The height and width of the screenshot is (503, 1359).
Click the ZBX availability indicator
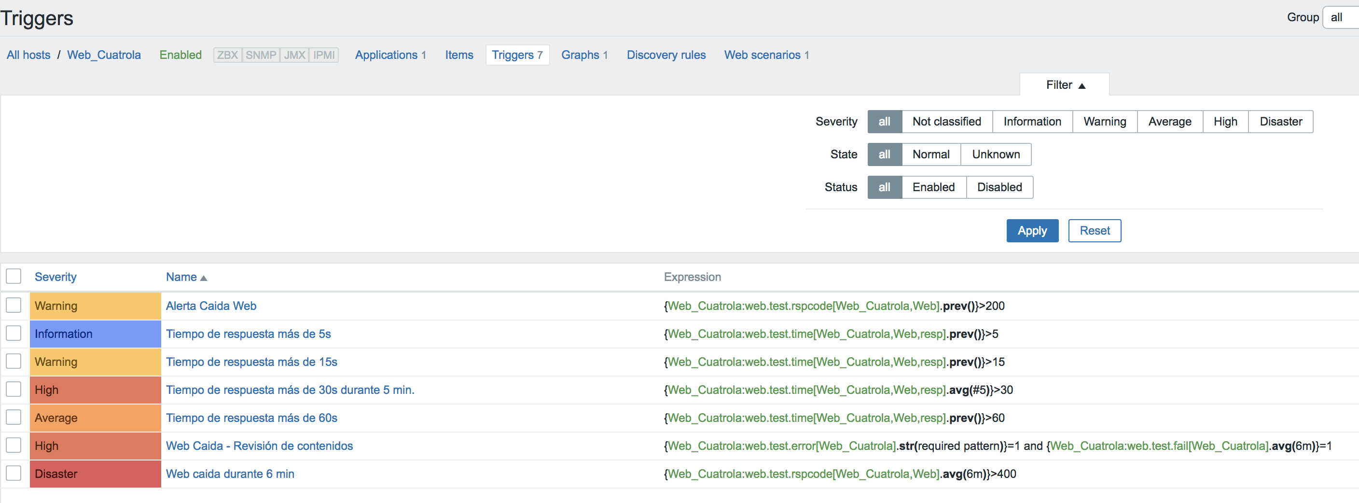(227, 55)
